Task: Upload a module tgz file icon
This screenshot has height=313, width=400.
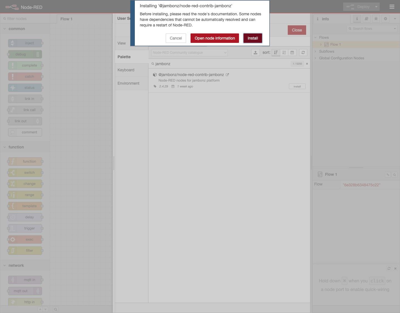Action: tap(255, 52)
